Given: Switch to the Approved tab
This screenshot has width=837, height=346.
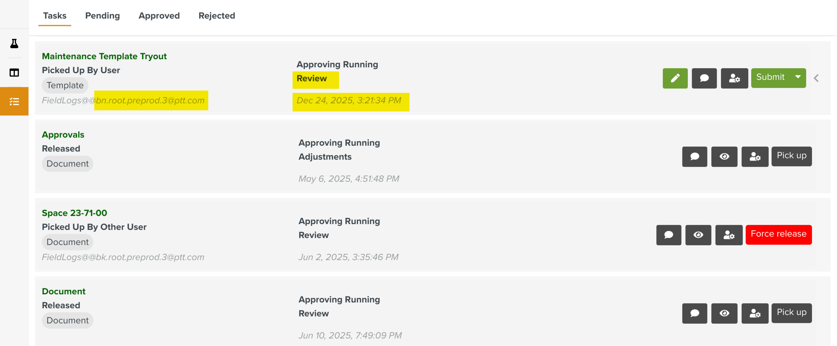Looking at the screenshot, I should click(159, 16).
